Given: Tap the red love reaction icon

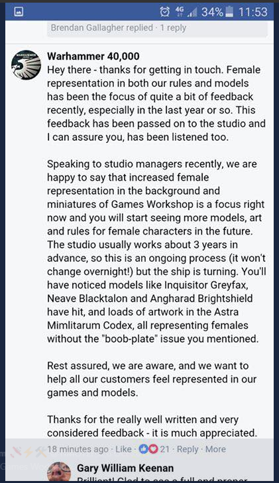Looking at the screenshot, I should pos(153,449).
